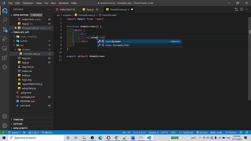This screenshot has width=251, height=141.
Task: Go to line via Ln 6, Col 21
Action: tap(139, 132)
